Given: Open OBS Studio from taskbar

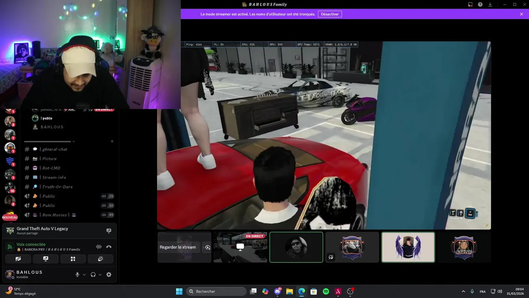Looking at the screenshot, I should 350,291.
